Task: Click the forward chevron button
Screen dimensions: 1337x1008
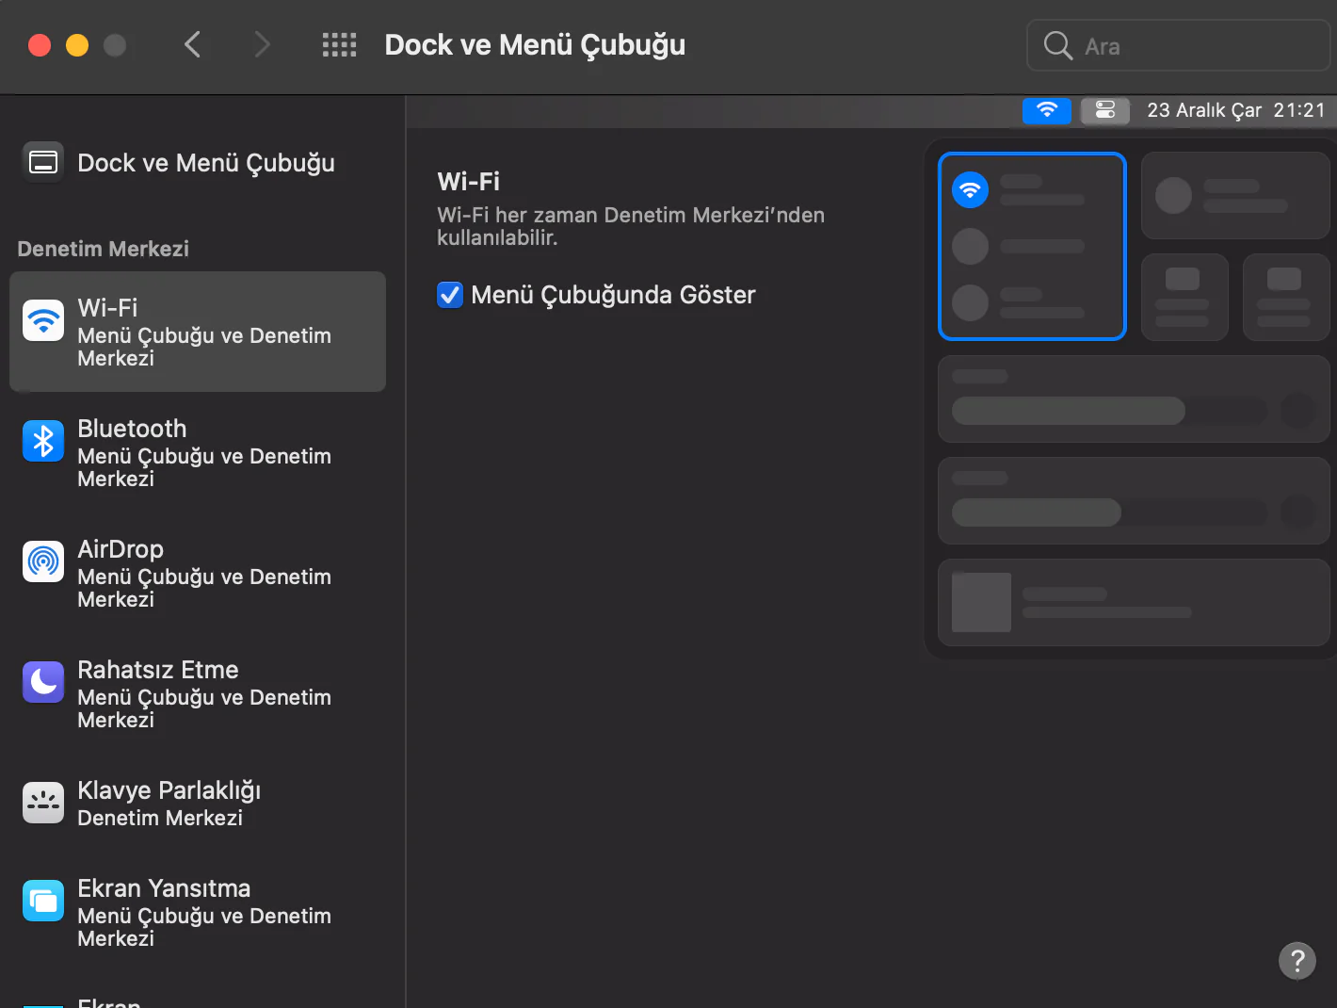Action: click(x=262, y=45)
